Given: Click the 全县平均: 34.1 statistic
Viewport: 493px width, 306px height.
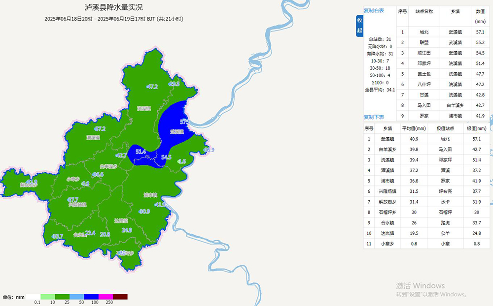Looking at the screenshot, I should (380, 90).
